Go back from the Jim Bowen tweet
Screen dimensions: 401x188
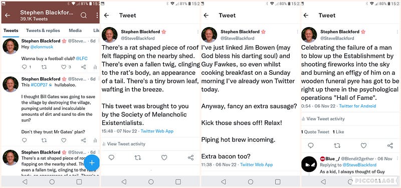pos(206,16)
